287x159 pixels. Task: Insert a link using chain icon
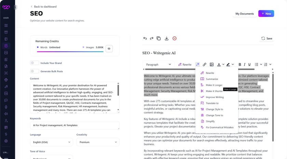[x=204, y=64]
